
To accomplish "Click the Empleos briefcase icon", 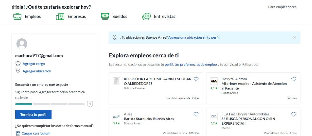I will 17,17.
